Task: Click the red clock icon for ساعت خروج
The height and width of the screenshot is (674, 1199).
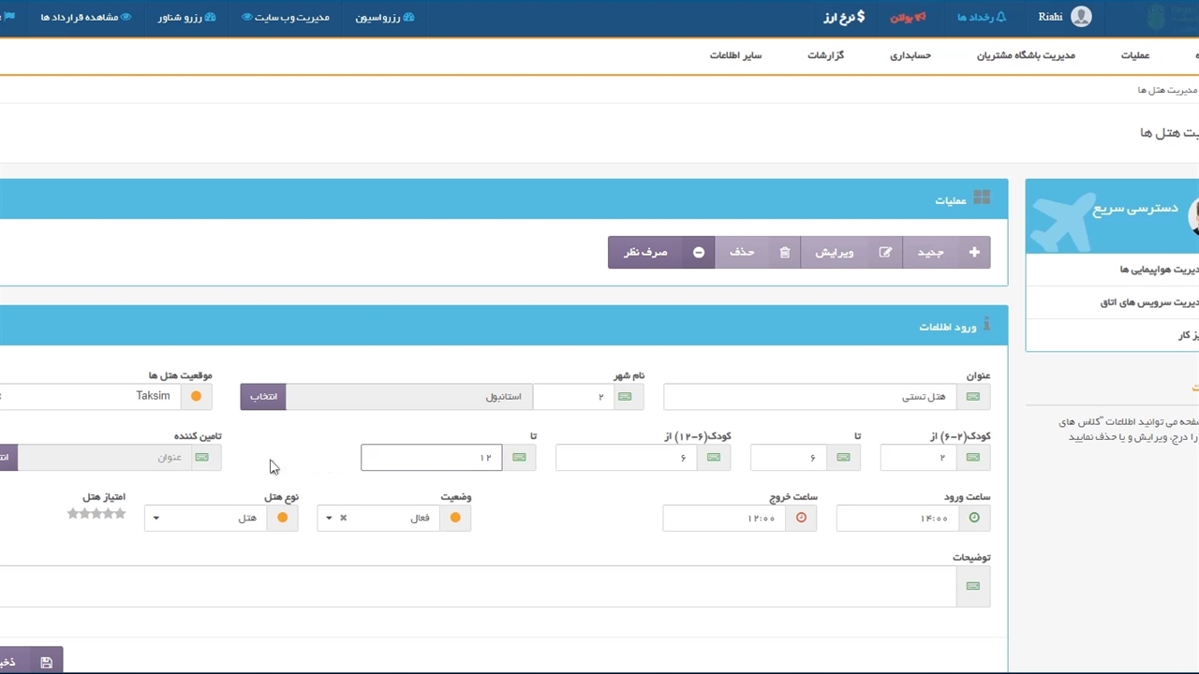Action: click(x=801, y=518)
